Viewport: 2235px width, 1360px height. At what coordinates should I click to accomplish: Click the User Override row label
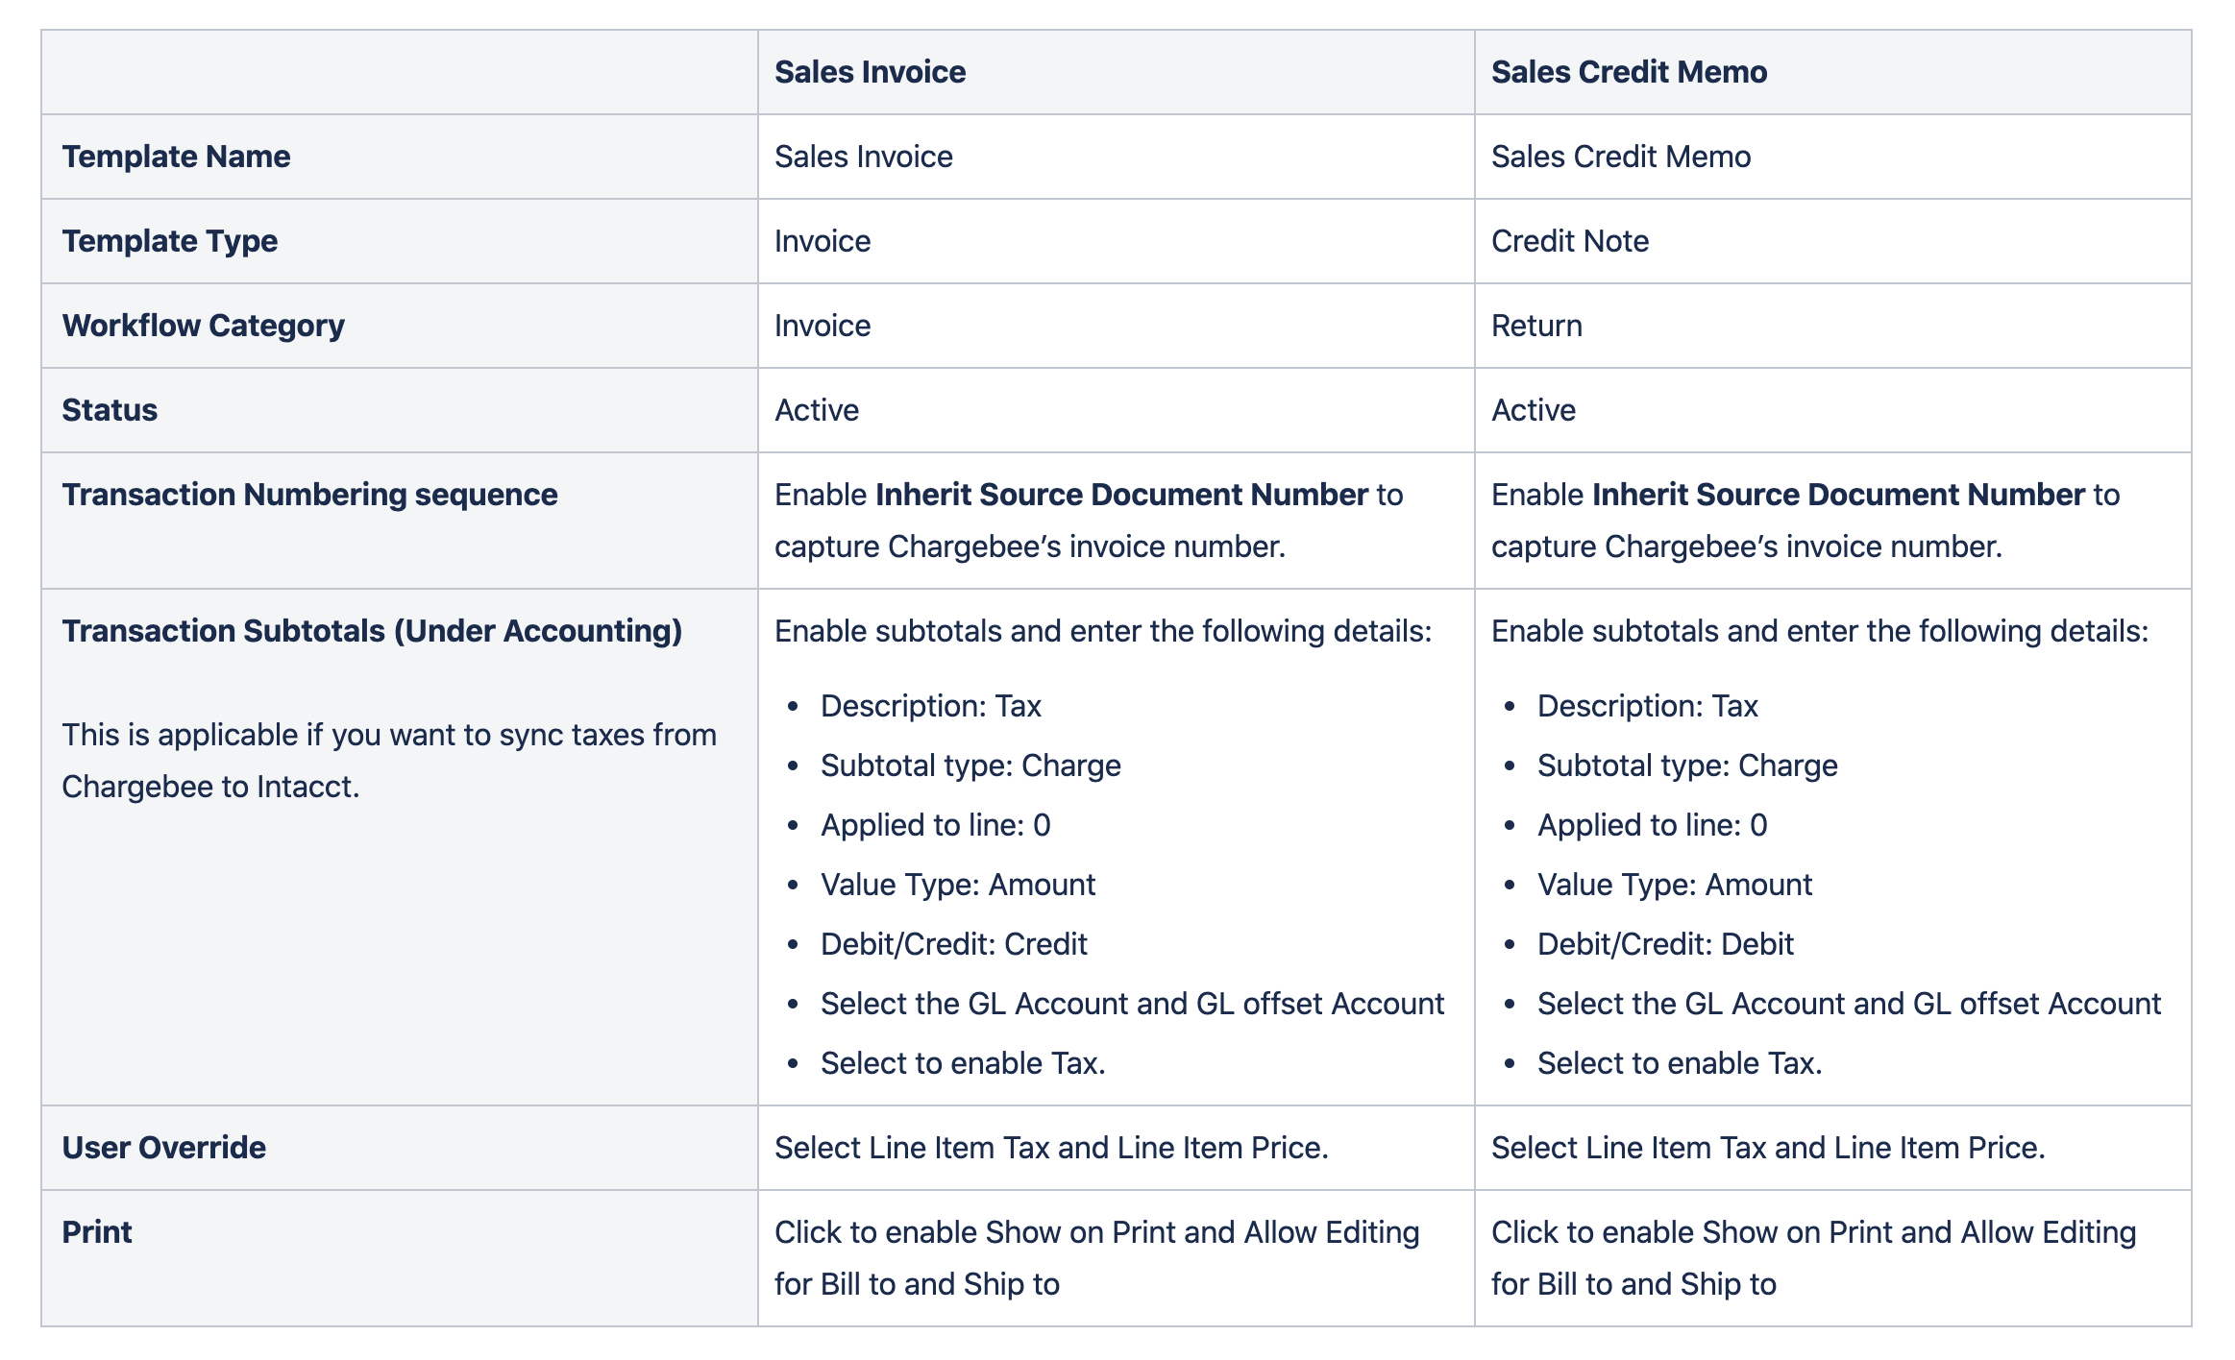point(163,1148)
